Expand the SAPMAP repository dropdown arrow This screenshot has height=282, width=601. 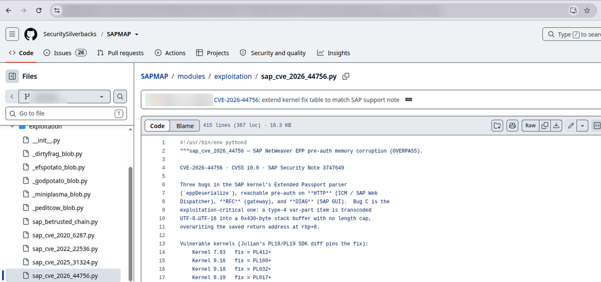pyautogui.click(x=136, y=34)
